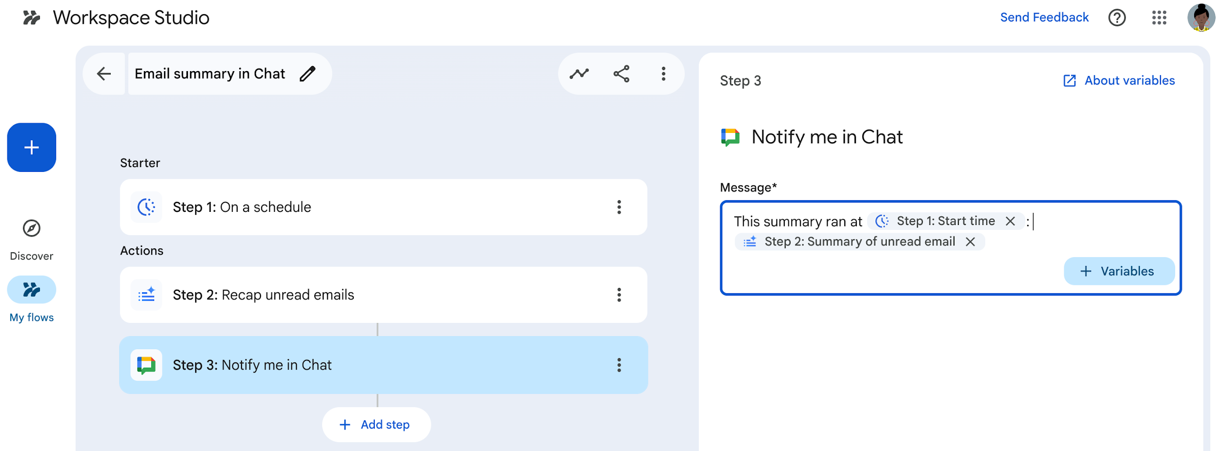Click the summary icon in Step 2 chip
The width and height of the screenshot is (1220, 451).
pos(750,242)
